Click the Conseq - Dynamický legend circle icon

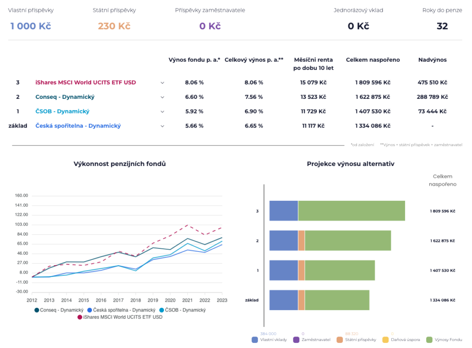[37, 310]
